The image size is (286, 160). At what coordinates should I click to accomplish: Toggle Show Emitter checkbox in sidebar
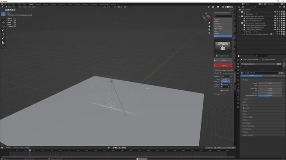(222, 91)
